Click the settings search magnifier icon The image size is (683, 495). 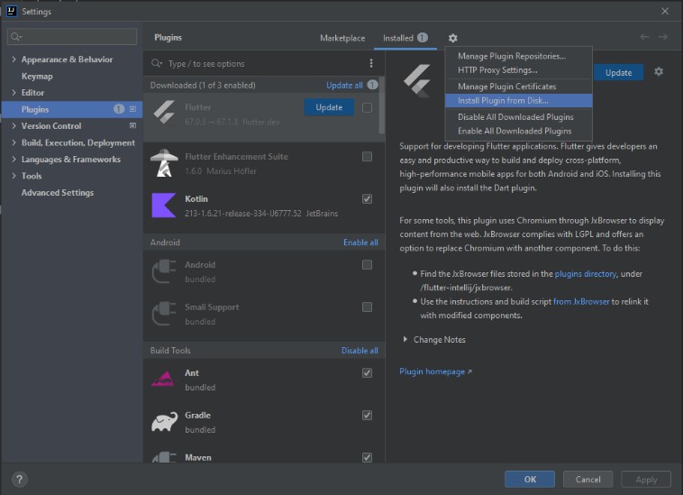pyautogui.click(x=16, y=37)
